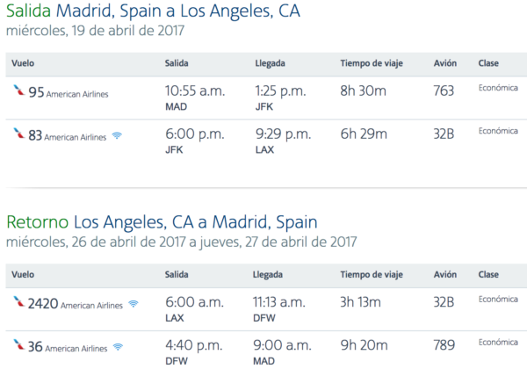Click the American Airlines logo beside flight 2420
The image size is (527, 369).
click(18, 301)
